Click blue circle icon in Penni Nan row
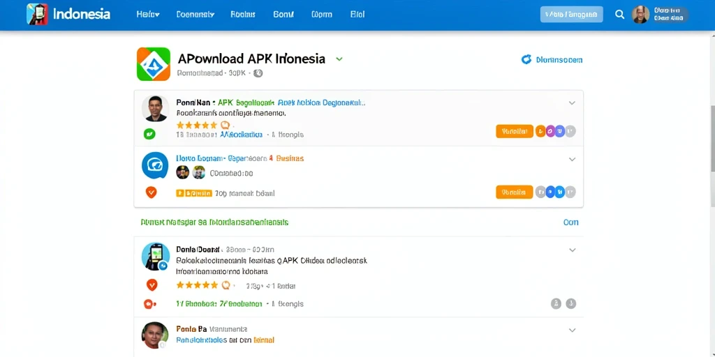 (560, 132)
